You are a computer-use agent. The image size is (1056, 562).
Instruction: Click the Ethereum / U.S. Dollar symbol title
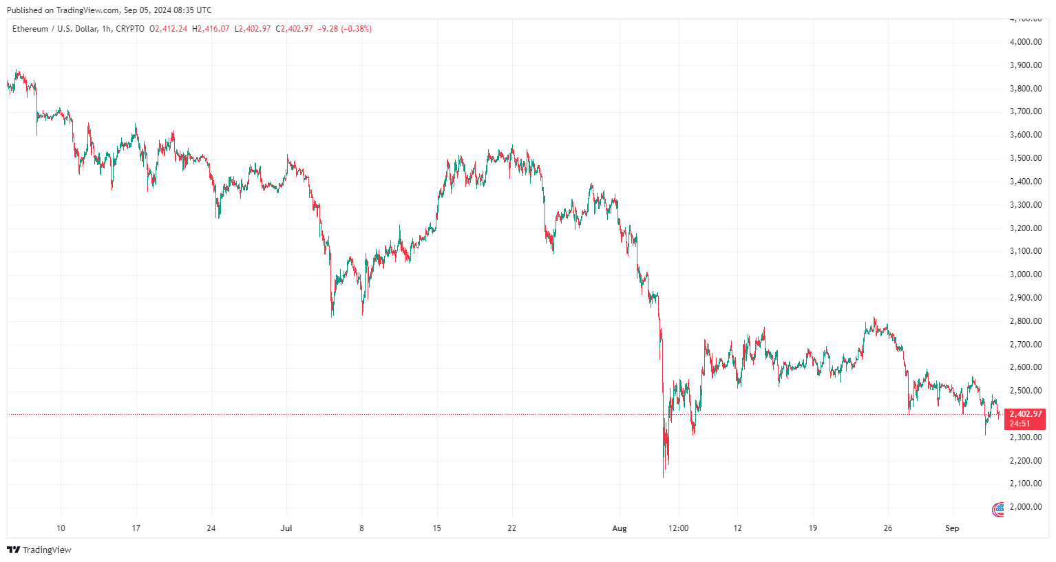(54, 29)
